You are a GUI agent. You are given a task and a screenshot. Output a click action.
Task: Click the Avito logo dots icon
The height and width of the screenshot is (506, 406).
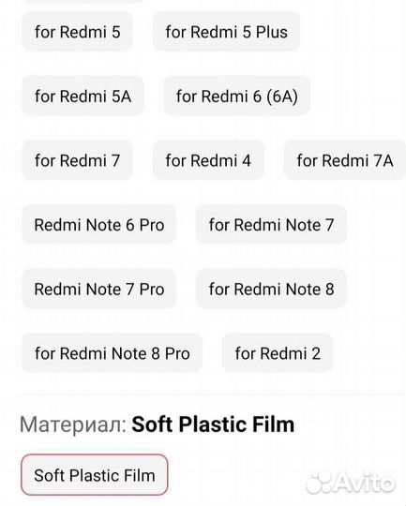pos(318,483)
